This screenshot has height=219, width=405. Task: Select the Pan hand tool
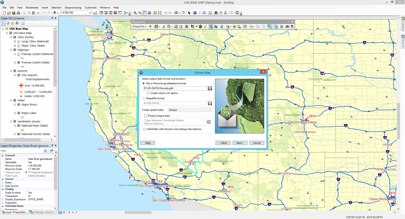pyautogui.click(x=145, y=13)
